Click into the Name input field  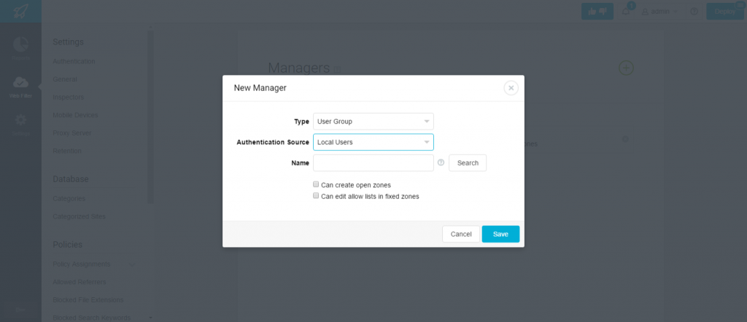click(x=373, y=162)
